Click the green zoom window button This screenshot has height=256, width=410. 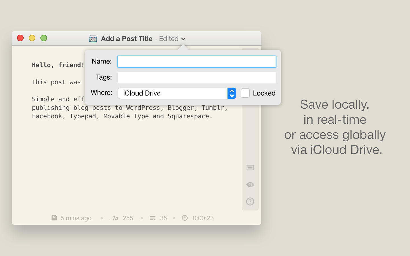pos(44,38)
